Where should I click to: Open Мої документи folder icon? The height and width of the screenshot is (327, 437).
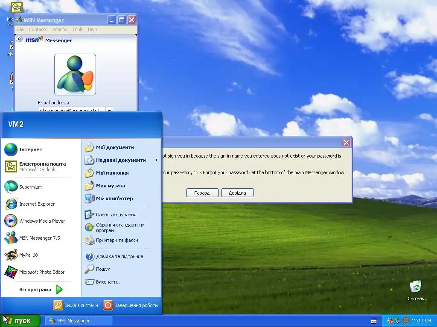tap(90, 147)
